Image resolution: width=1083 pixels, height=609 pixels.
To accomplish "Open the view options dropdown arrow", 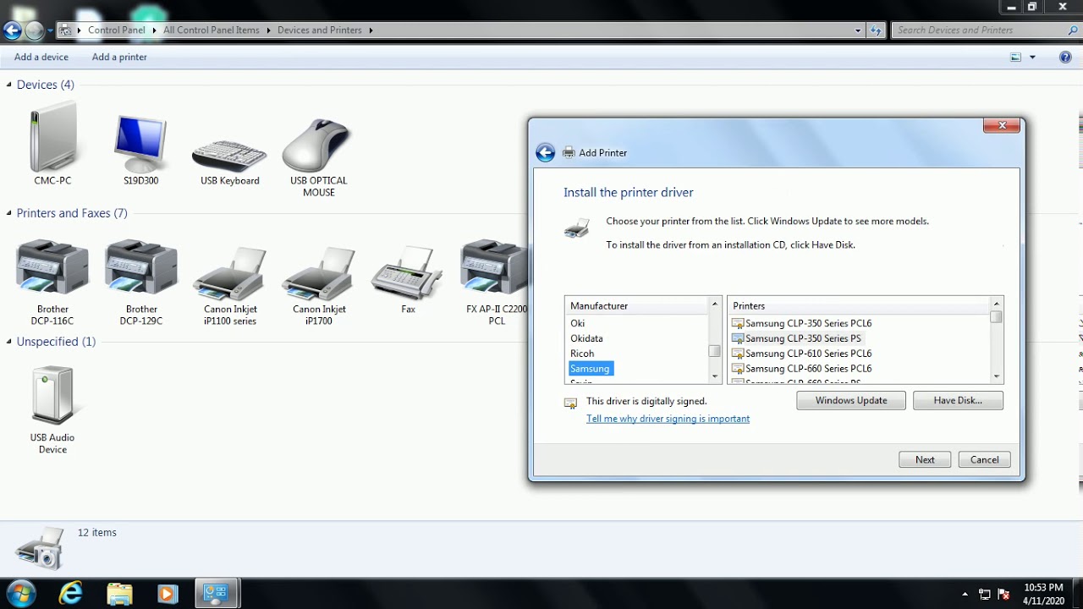I will tap(1032, 58).
